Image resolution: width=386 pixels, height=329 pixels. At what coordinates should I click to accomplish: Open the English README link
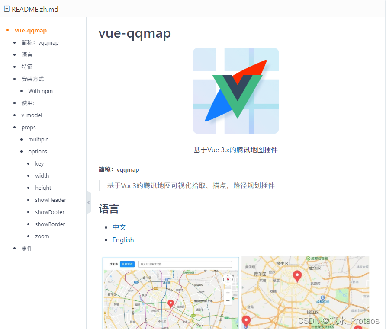[123, 240]
